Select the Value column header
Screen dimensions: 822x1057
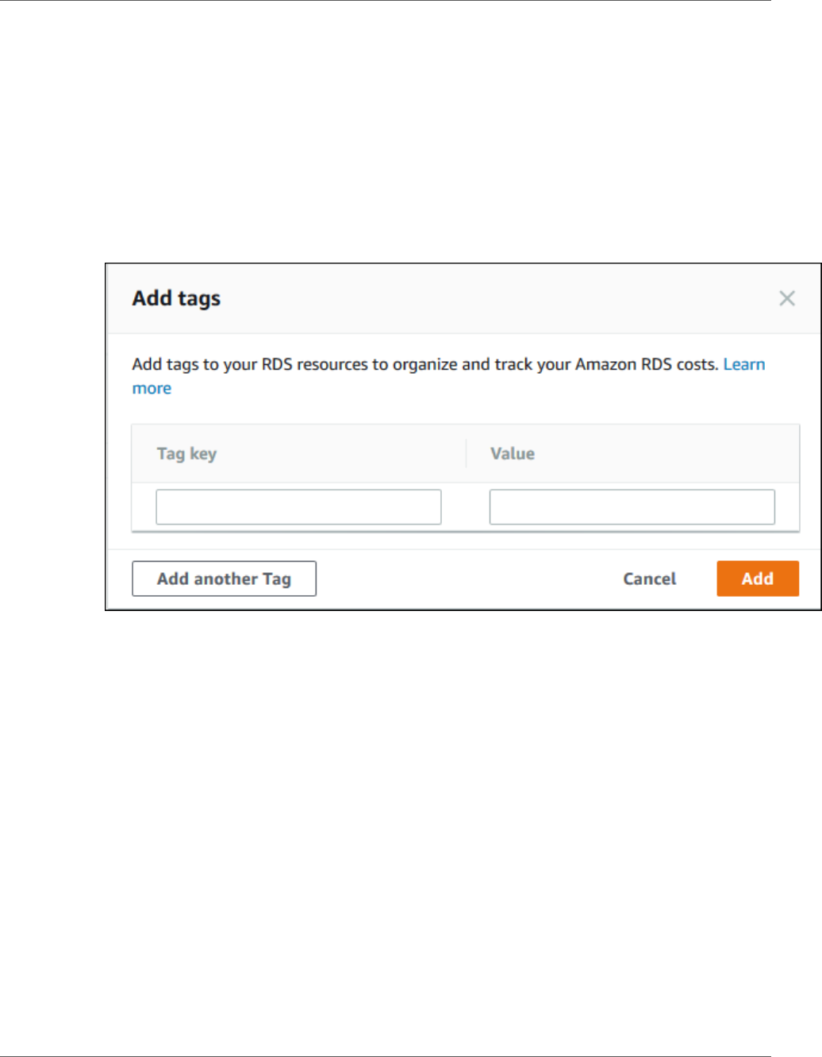pos(513,454)
